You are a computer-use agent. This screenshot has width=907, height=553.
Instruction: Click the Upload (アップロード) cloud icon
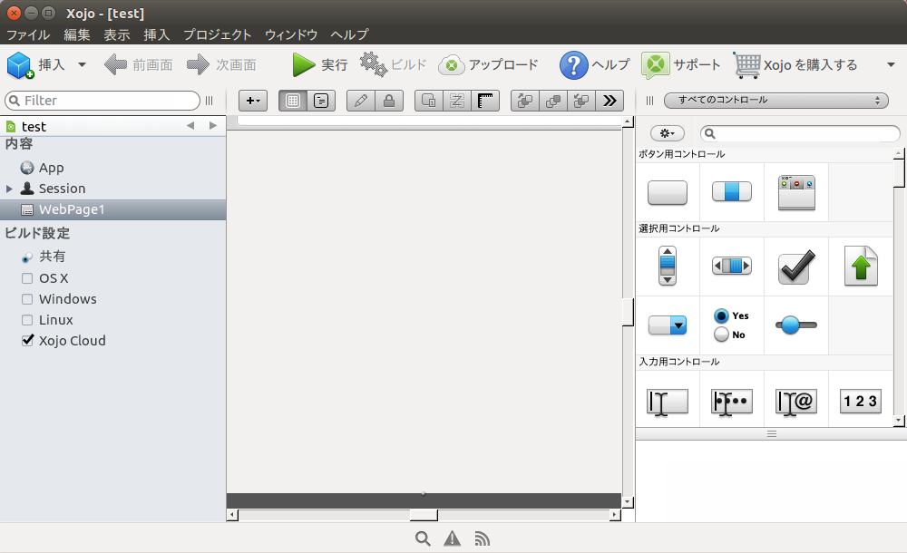(x=452, y=65)
